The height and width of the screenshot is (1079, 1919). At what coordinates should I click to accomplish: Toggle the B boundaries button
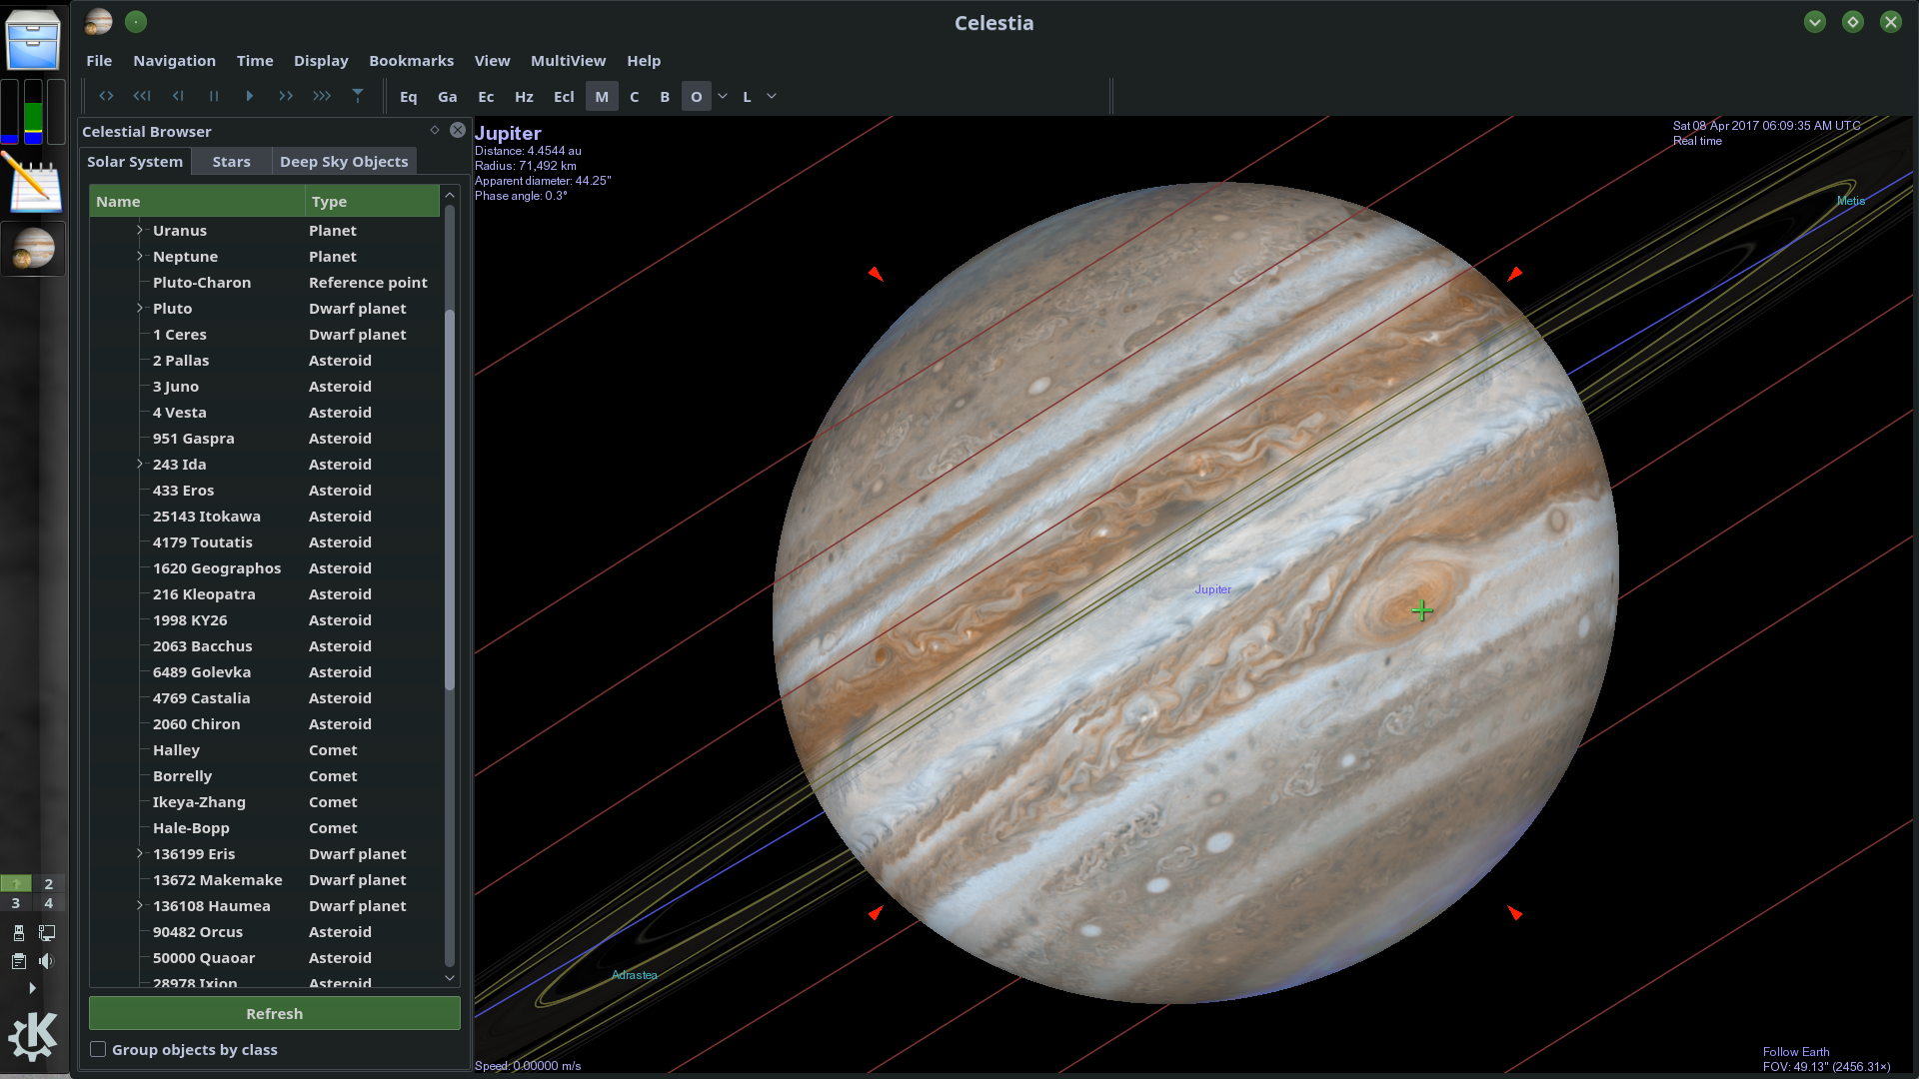pos(665,97)
